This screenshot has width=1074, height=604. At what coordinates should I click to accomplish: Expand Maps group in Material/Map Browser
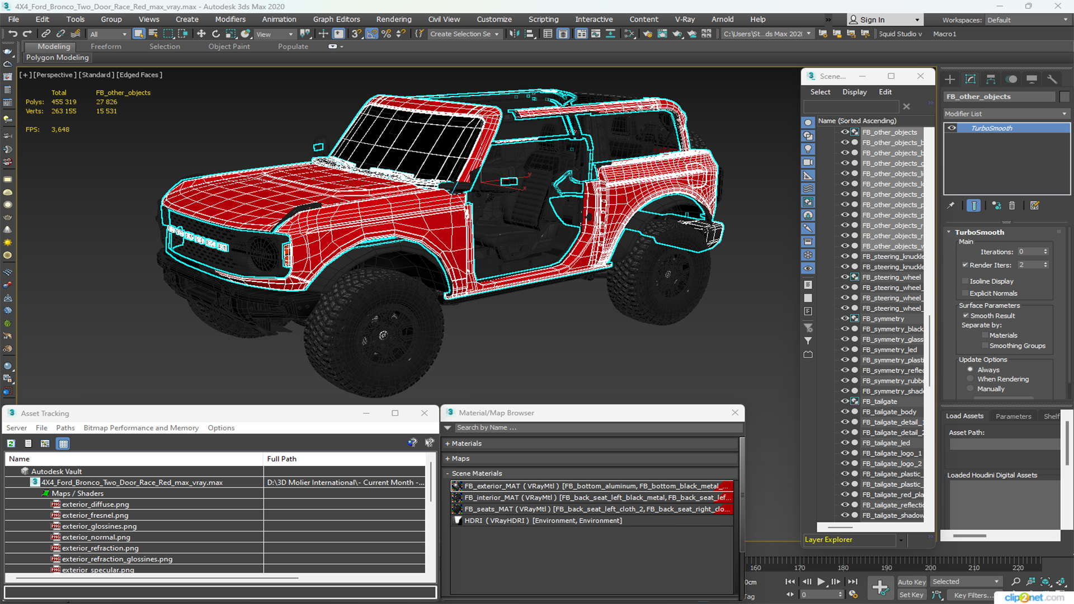[x=447, y=459]
